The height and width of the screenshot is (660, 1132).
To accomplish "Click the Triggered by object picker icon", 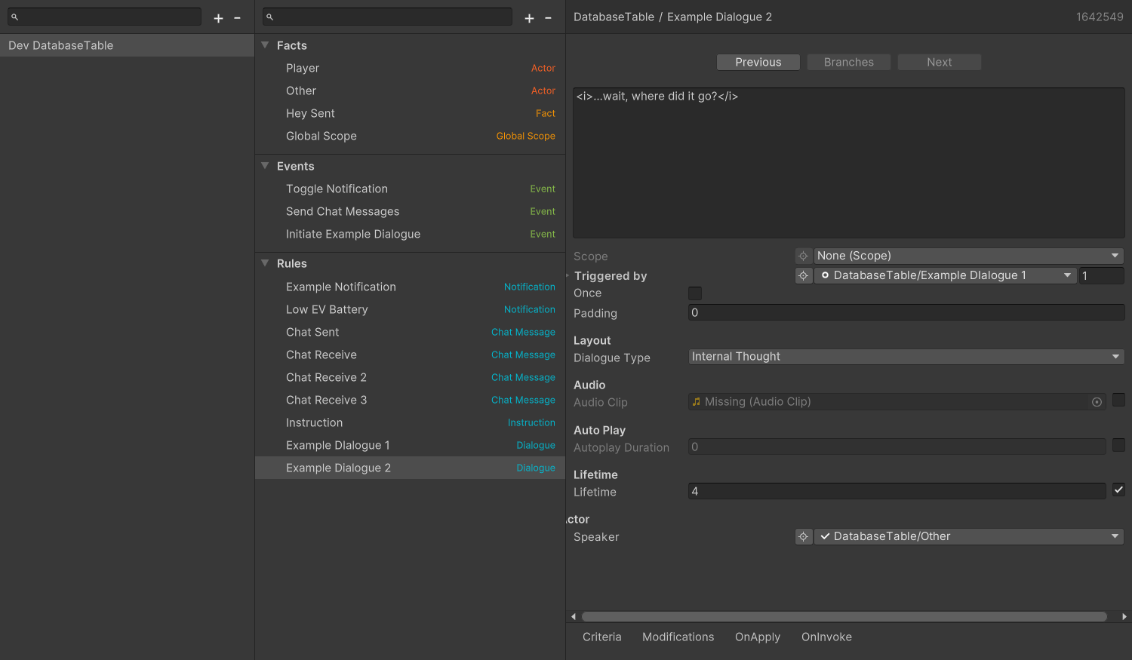I will click(804, 276).
